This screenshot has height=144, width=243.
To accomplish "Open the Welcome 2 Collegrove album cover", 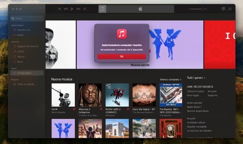I will tap(90, 95).
